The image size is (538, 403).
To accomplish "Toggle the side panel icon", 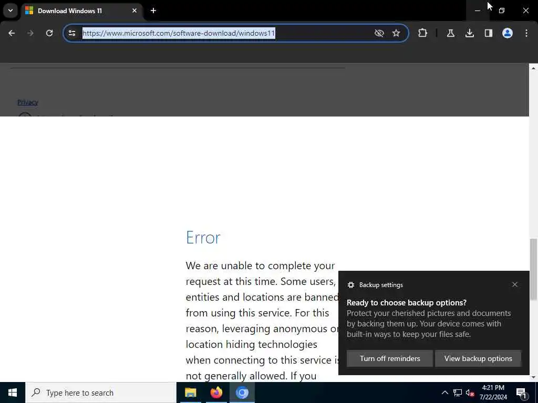I will pos(489,33).
